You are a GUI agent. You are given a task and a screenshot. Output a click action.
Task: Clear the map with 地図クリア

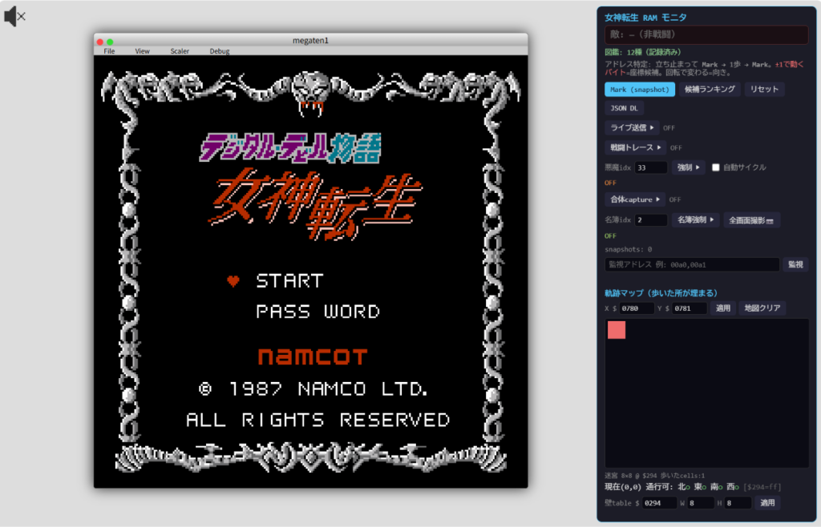(x=762, y=308)
